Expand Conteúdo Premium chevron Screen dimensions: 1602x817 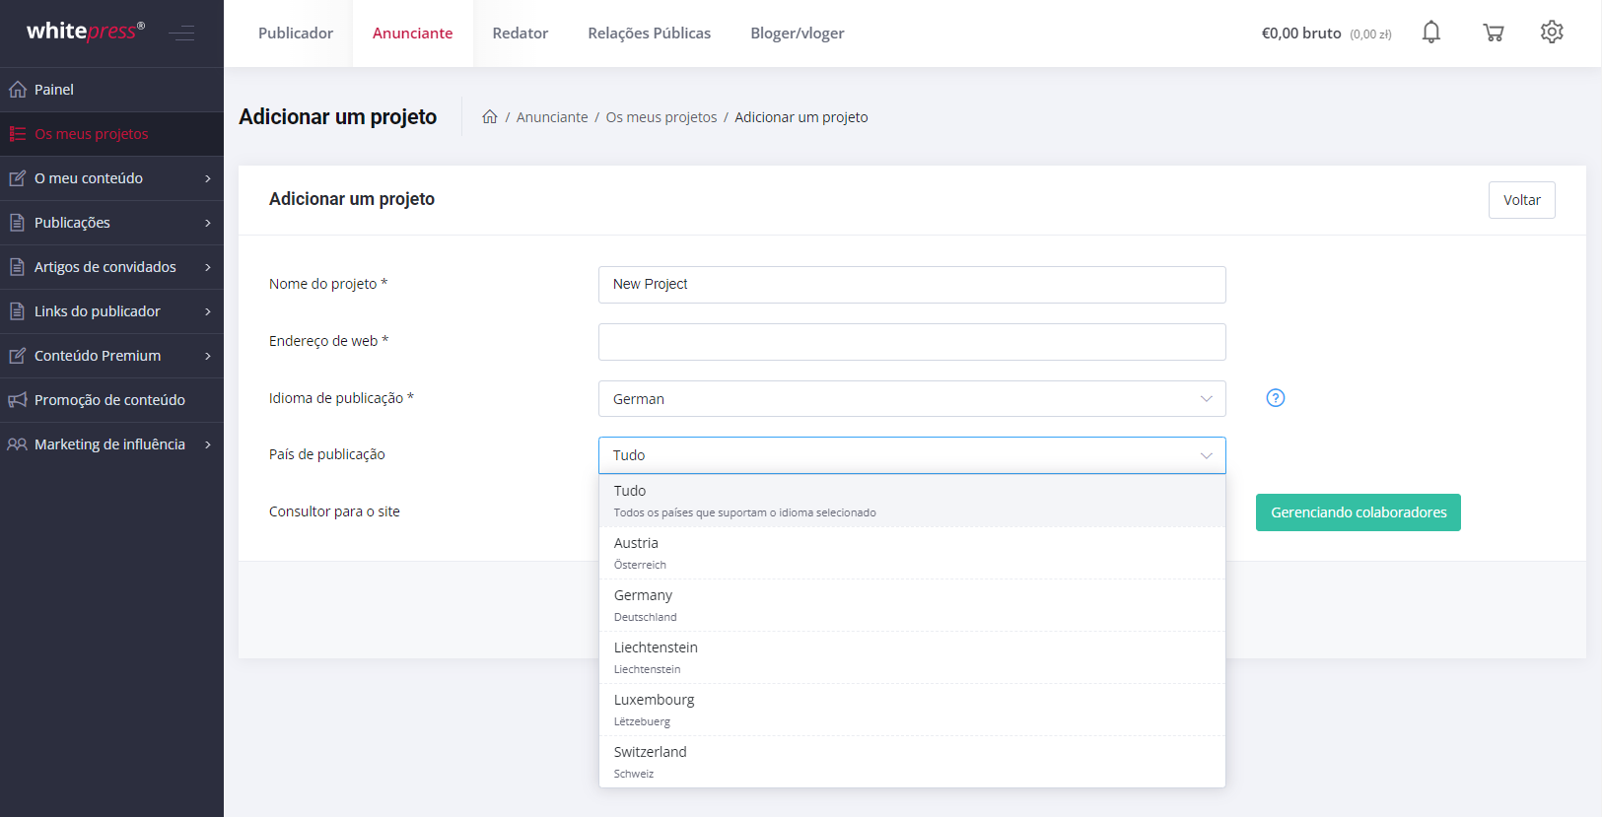click(208, 356)
